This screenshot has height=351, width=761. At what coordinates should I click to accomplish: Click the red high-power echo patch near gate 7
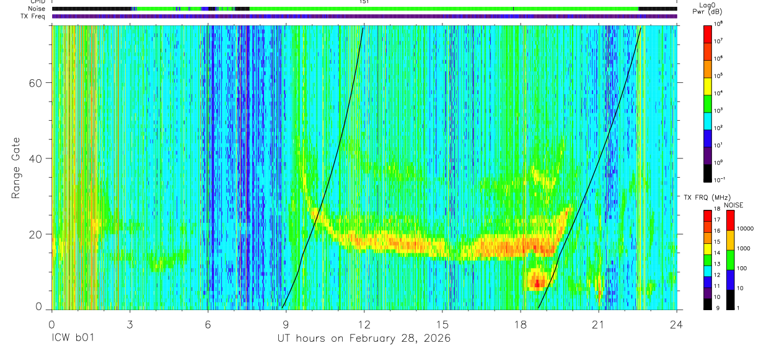tap(537, 283)
